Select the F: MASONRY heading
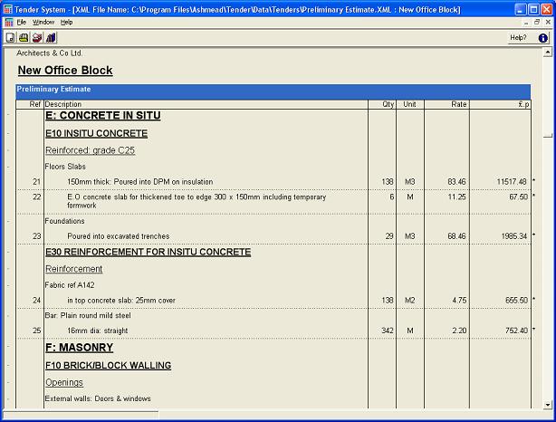 pyautogui.click(x=79, y=348)
